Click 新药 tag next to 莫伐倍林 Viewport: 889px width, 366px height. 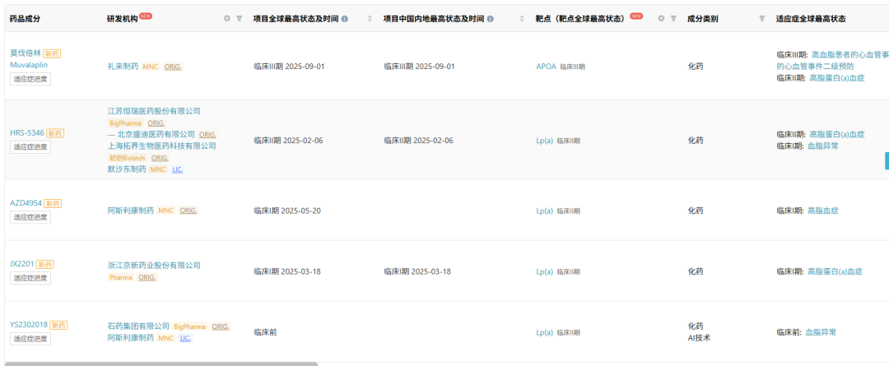pos(52,53)
